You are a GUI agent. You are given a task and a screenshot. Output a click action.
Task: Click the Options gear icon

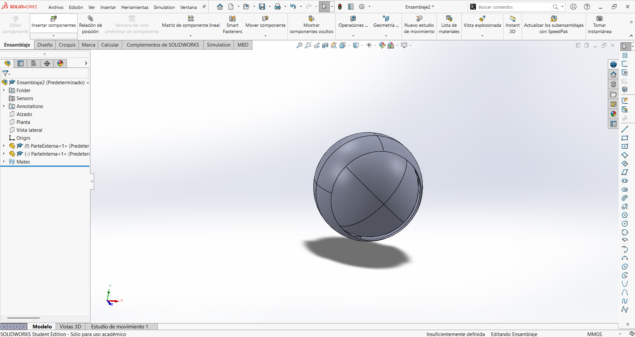point(362,7)
